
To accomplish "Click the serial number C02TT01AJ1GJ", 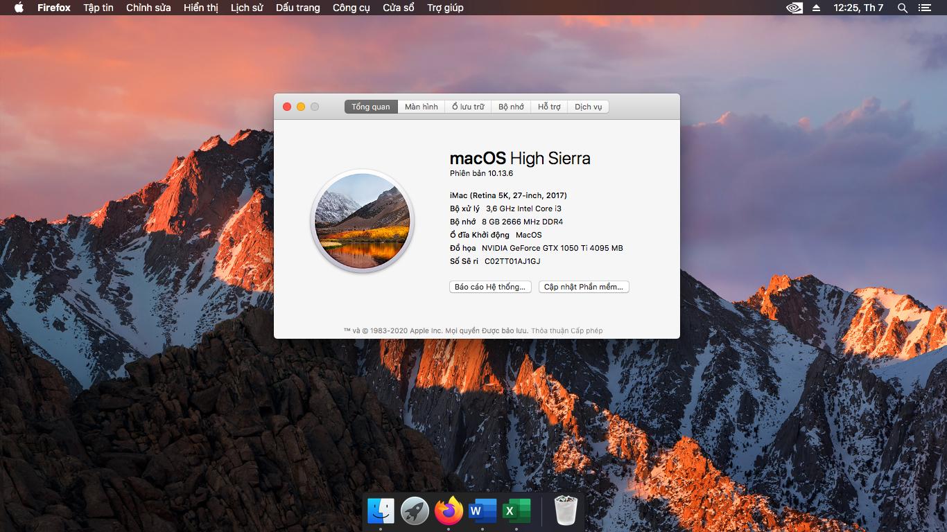I will click(x=512, y=261).
